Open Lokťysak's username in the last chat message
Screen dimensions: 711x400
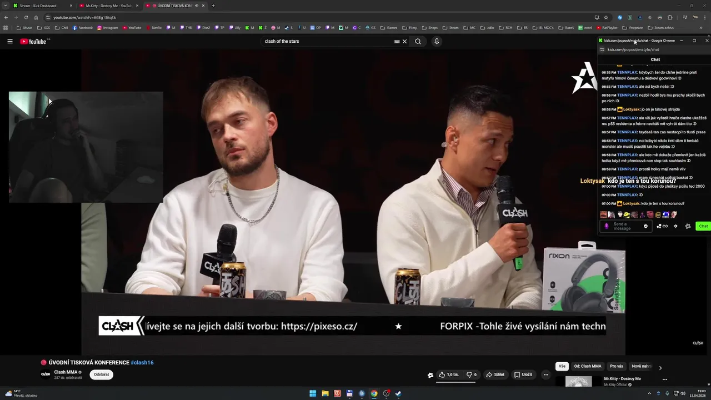coord(632,203)
